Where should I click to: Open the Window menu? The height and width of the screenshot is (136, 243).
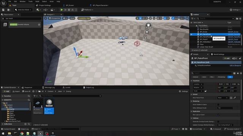[22, 2]
